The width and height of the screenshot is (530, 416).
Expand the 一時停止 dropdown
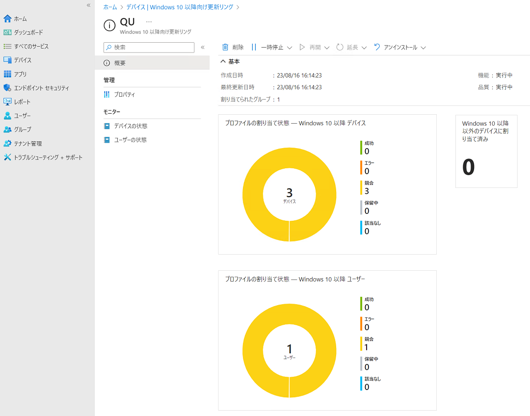coord(289,48)
